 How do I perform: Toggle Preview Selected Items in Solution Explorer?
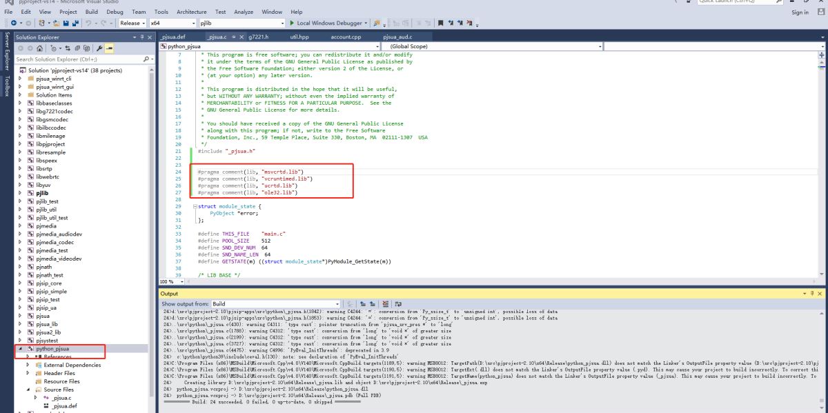(x=110, y=48)
